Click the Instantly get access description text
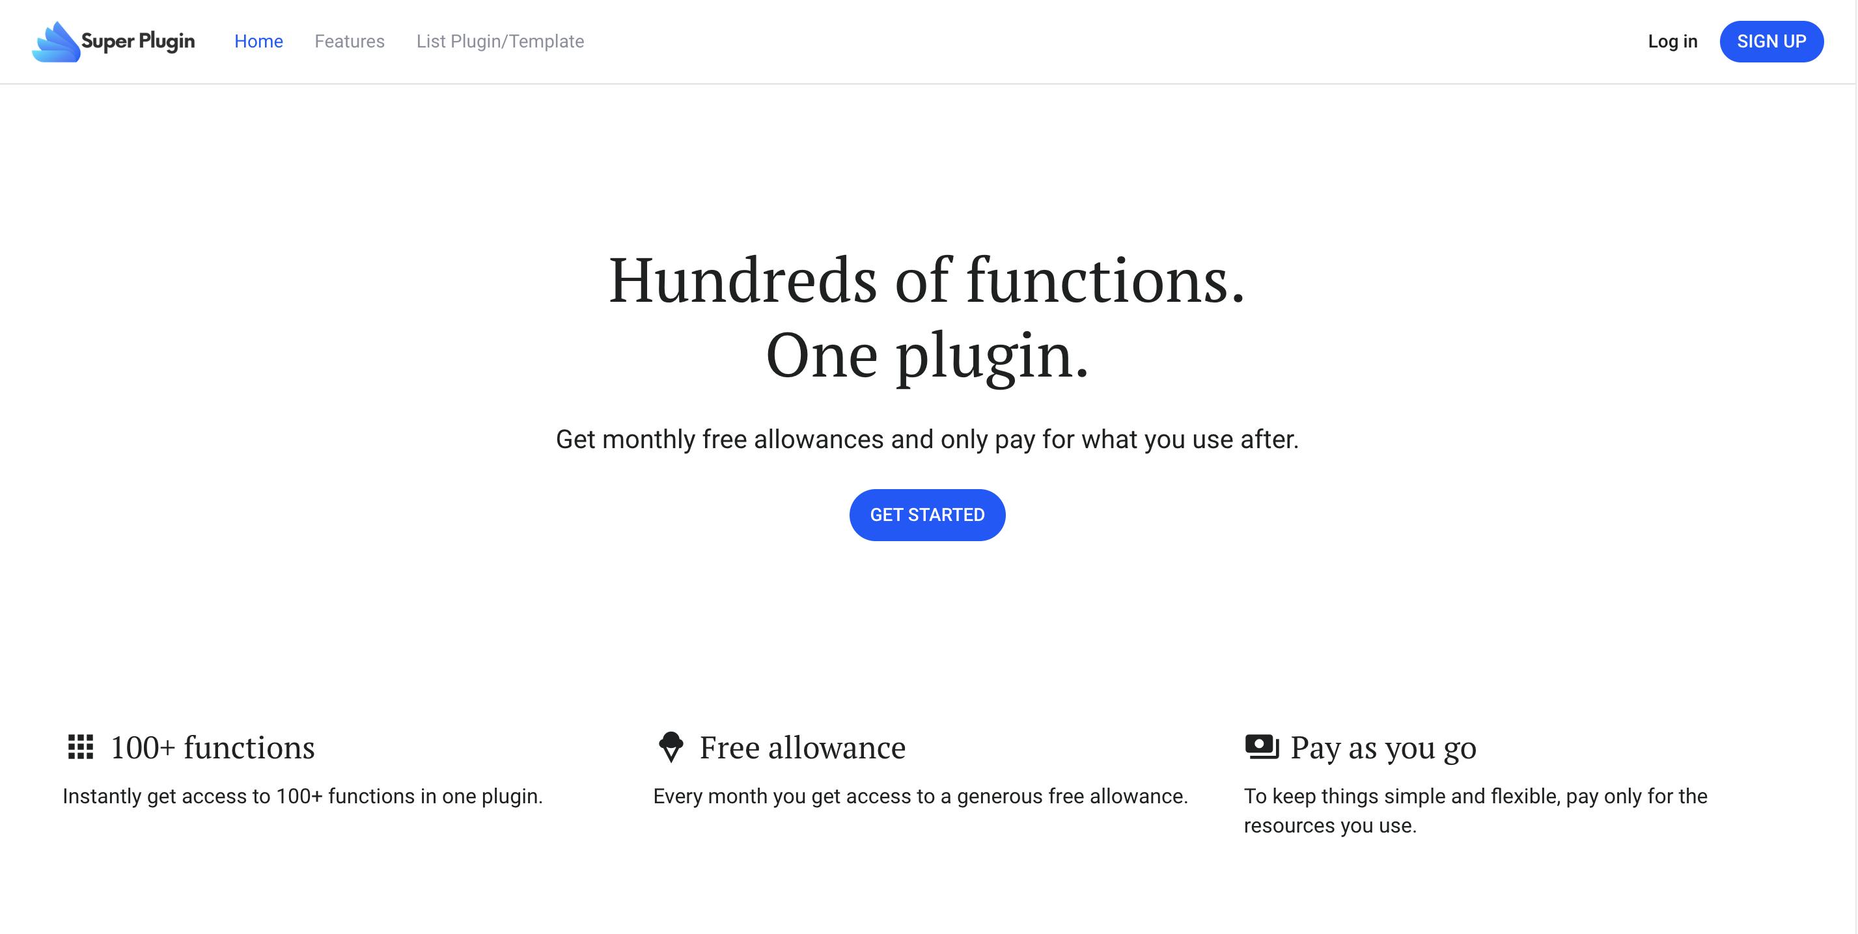The height and width of the screenshot is (934, 1858). point(302,796)
